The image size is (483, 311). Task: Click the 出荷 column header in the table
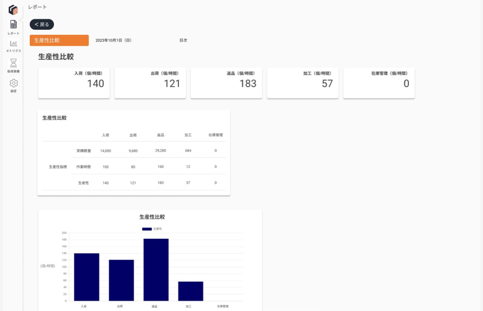(x=133, y=136)
